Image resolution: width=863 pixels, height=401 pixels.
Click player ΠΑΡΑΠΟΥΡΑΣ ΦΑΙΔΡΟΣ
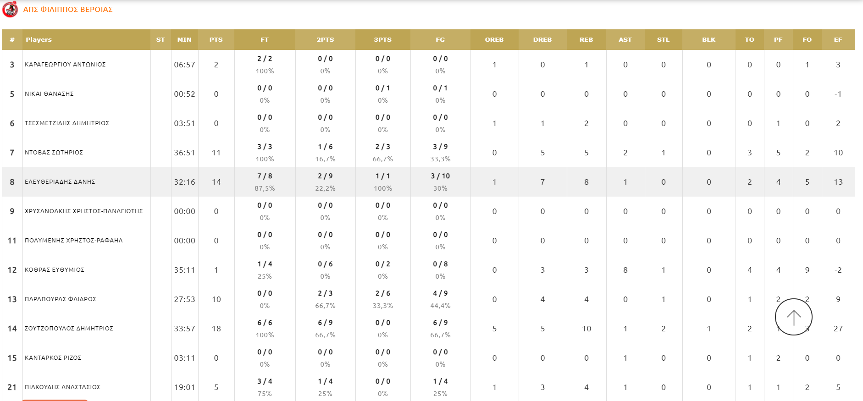pos(61,299)
